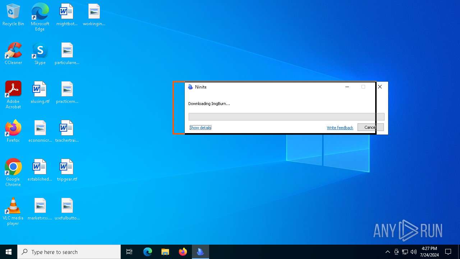The image size is (460, 259).
Task: Minimize the Ninite window
Action: tap(347, 87)
